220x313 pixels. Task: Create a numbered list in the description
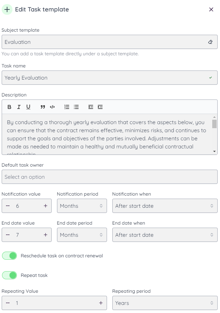point(66,107)
